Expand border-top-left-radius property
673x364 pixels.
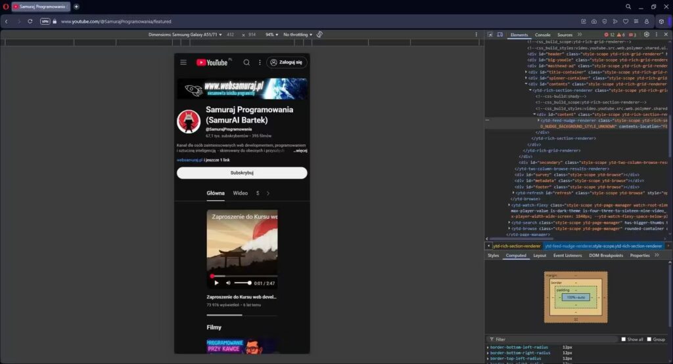pyautogui.click(x=488, y=359)
